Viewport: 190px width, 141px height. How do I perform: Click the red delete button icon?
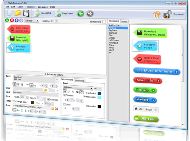tap(12, 20)
